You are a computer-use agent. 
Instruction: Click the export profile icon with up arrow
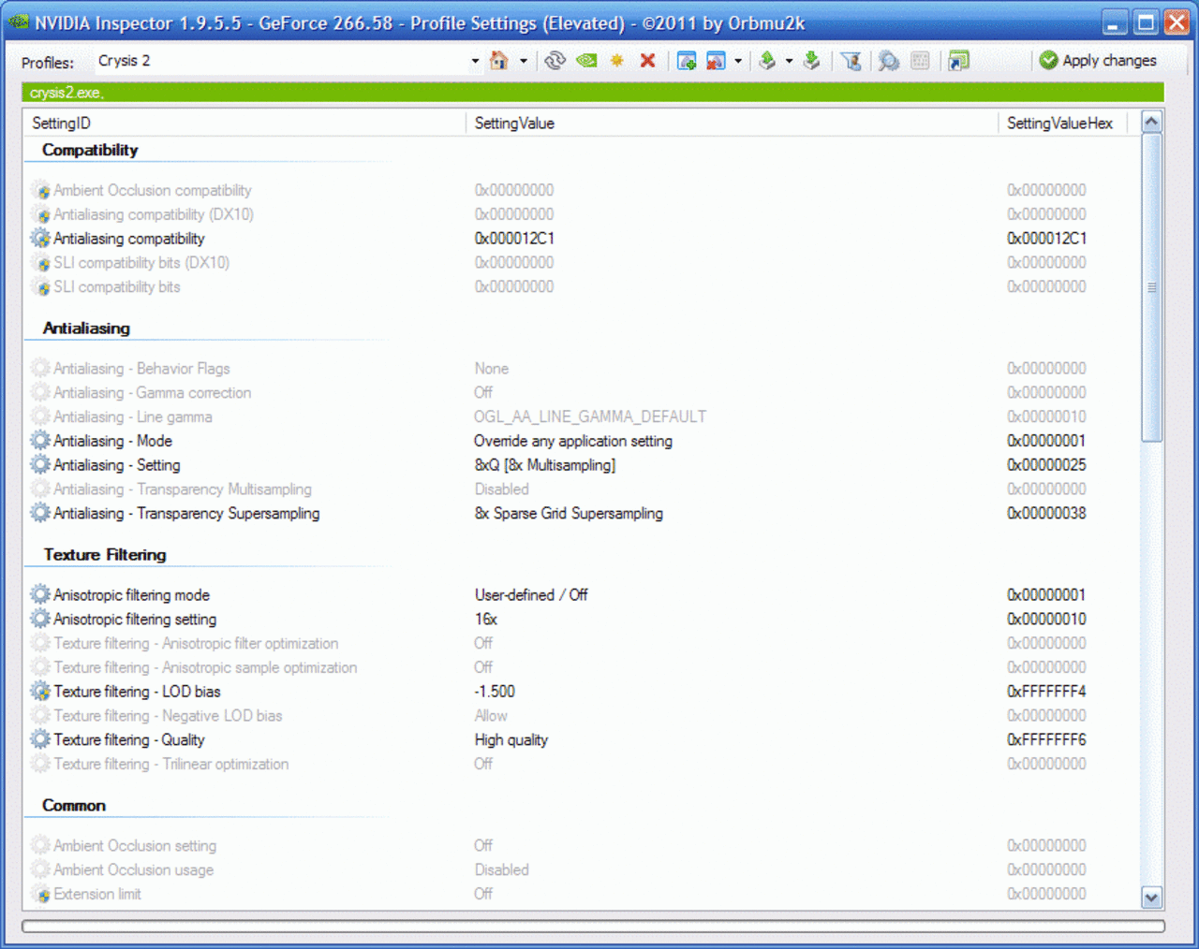click(x=767, y=61)
